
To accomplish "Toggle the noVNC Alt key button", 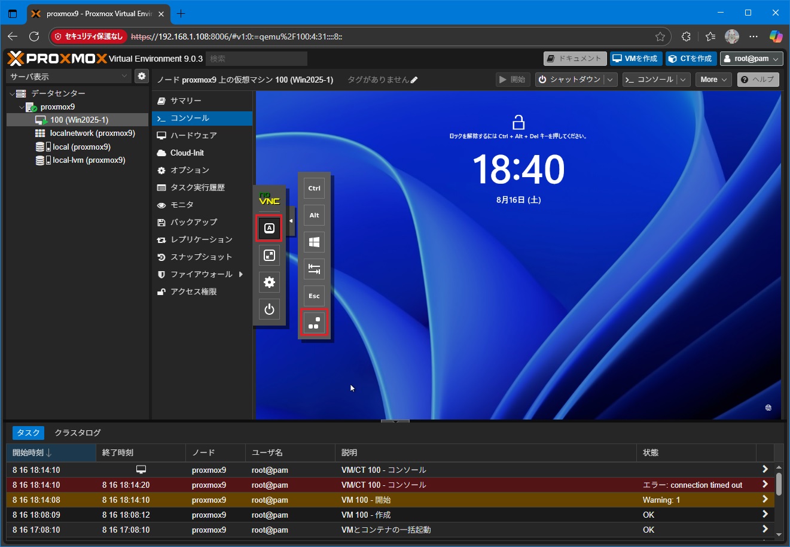I will pos(314,215).
